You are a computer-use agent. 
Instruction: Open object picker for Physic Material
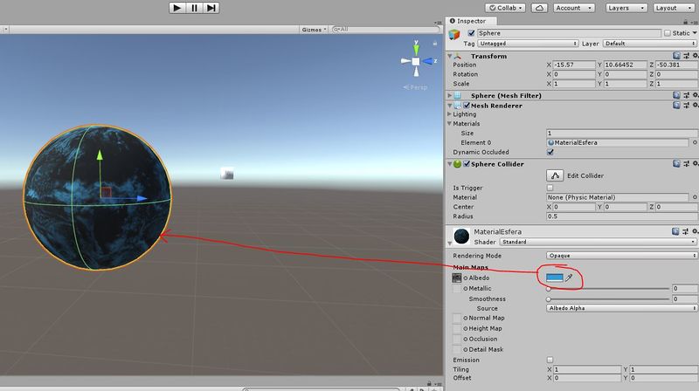coord(694,197)
